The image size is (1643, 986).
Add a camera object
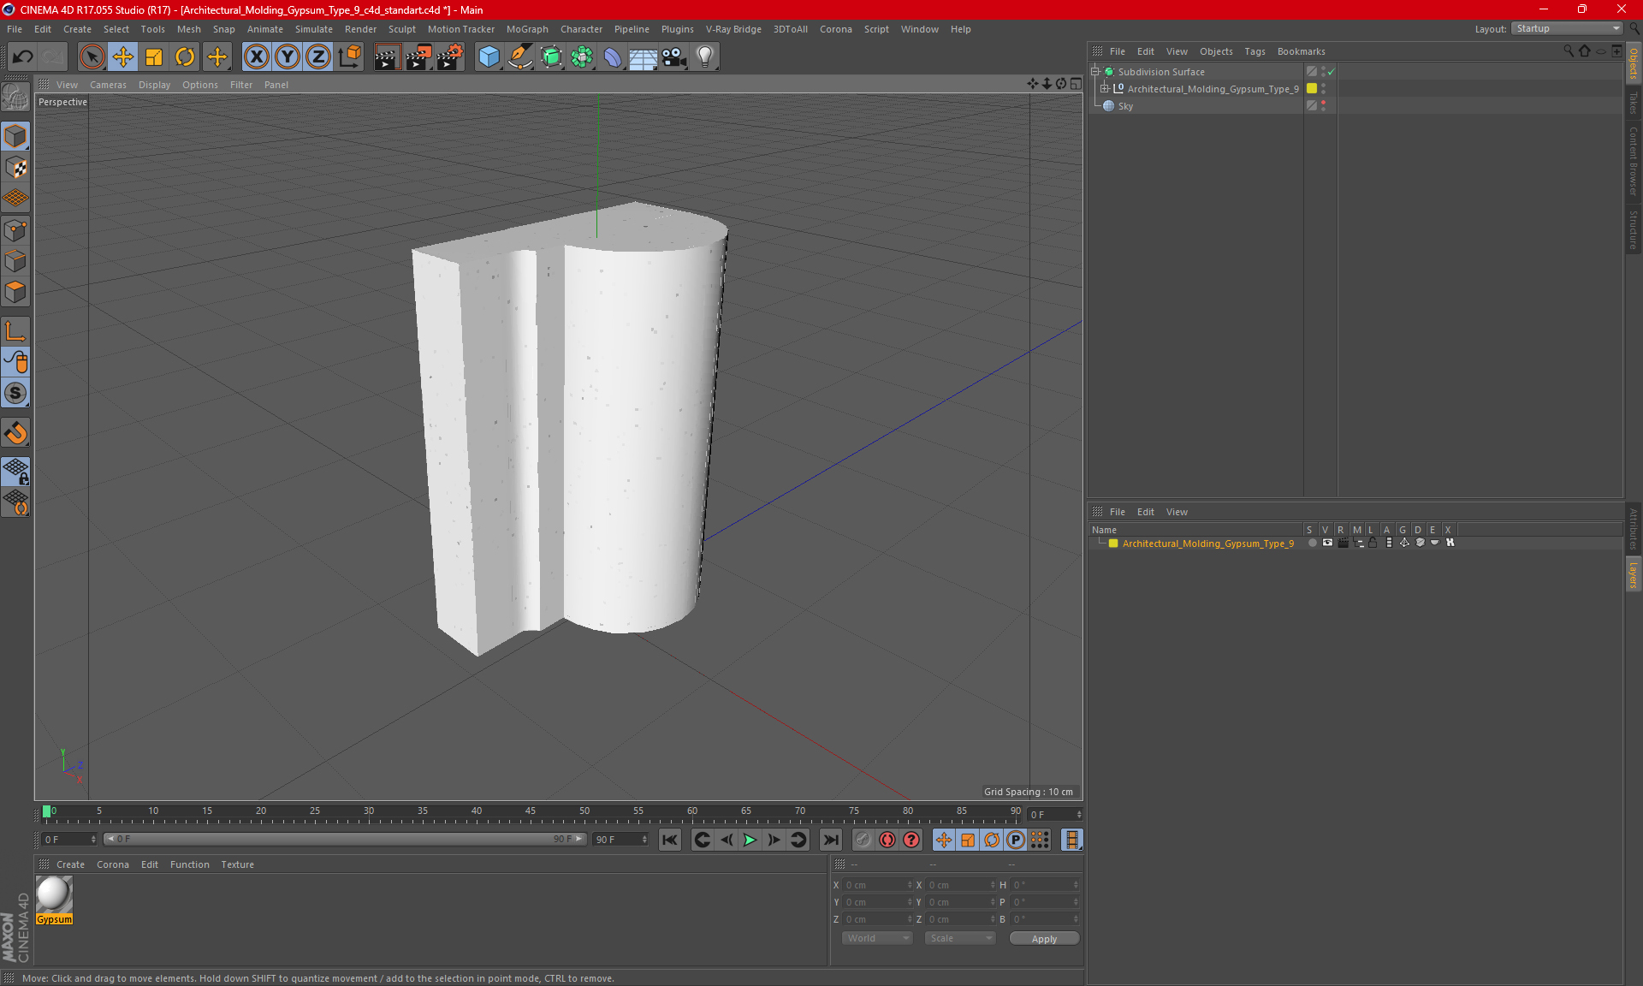coord(674,56)
